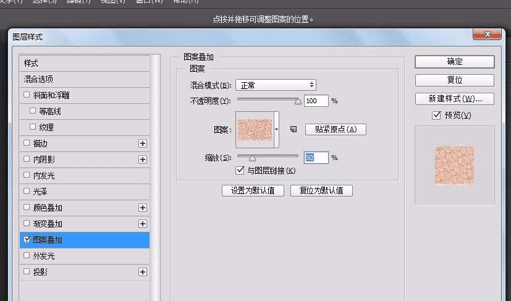Add another stroke effect with 描边 plus icon

pos(142,143)
